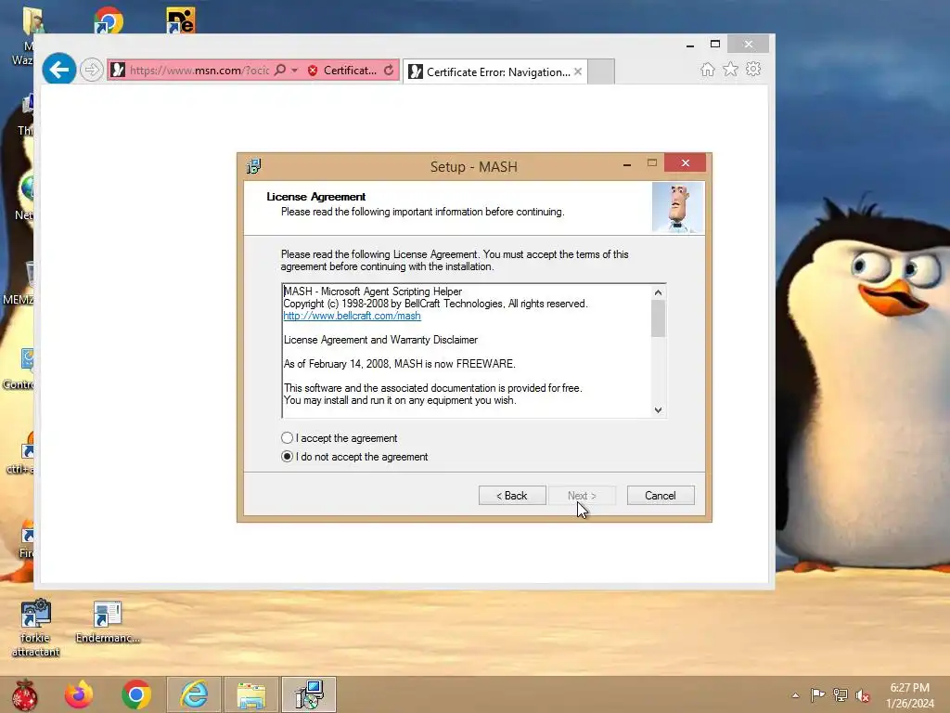Open the yellow 'e' desktop shortcut icon
This screenshot has height=713, width=950.
[x=181, y=20]
